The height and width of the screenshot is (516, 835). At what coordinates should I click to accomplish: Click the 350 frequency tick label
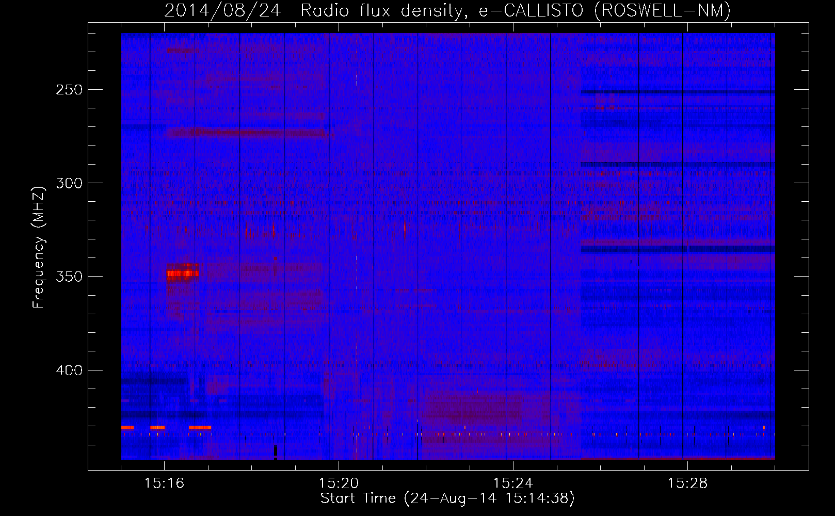69,277
